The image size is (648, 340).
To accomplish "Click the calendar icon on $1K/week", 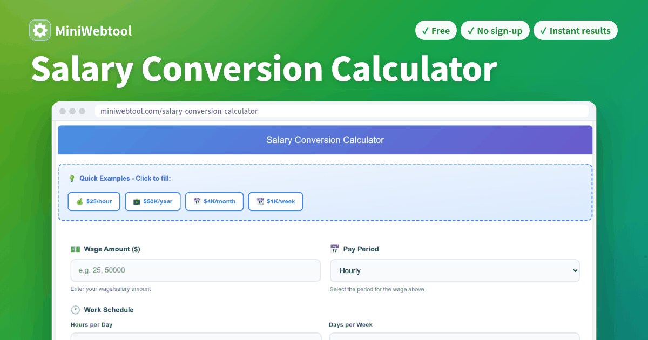I will point(260,201).
